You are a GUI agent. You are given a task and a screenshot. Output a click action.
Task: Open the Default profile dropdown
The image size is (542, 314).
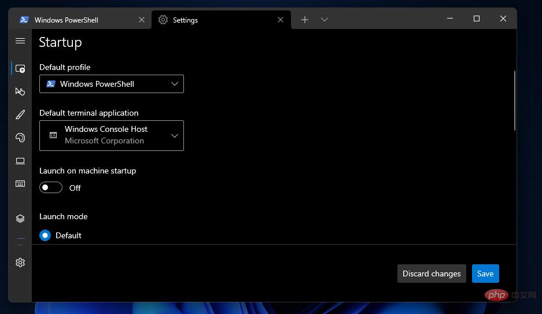pyautogui.click(x=112, y=84)
